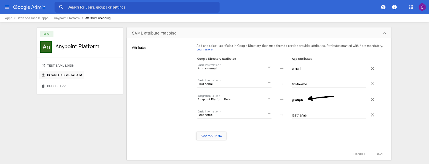
Task: Click the Test SAML Login open-in-new icon
Action: click(43, 66)
